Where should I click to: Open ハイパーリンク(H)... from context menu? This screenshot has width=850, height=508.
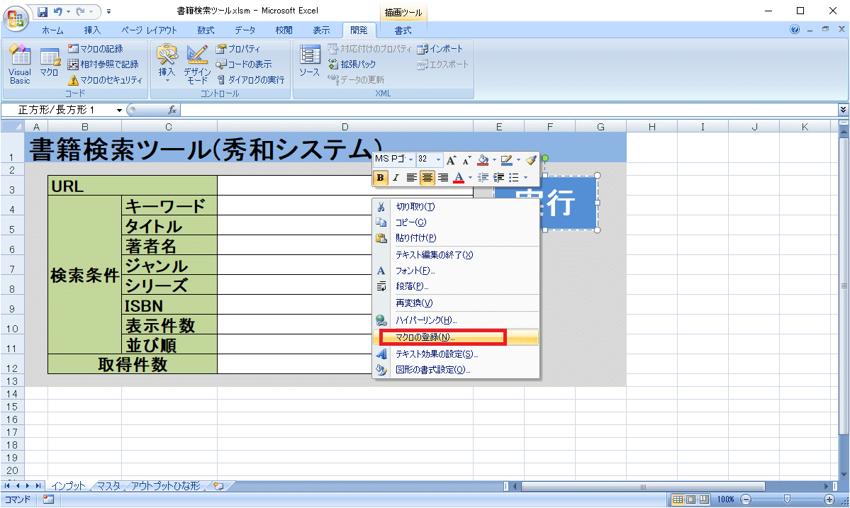pyautogui.click(x=455, y=321)
